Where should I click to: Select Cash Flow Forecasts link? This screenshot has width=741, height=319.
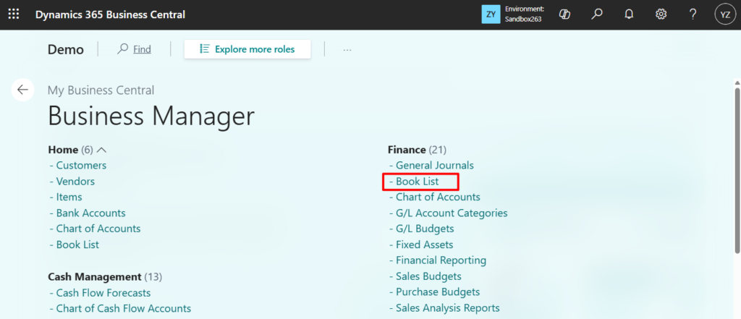pos(103,292)
